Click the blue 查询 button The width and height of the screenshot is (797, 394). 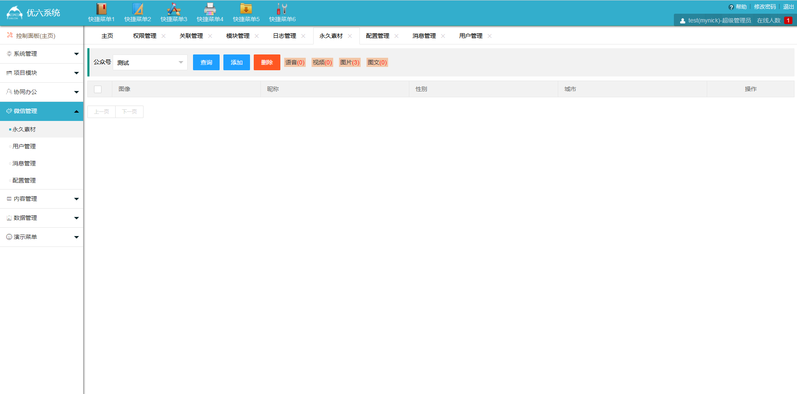click(x=206, y=62)
